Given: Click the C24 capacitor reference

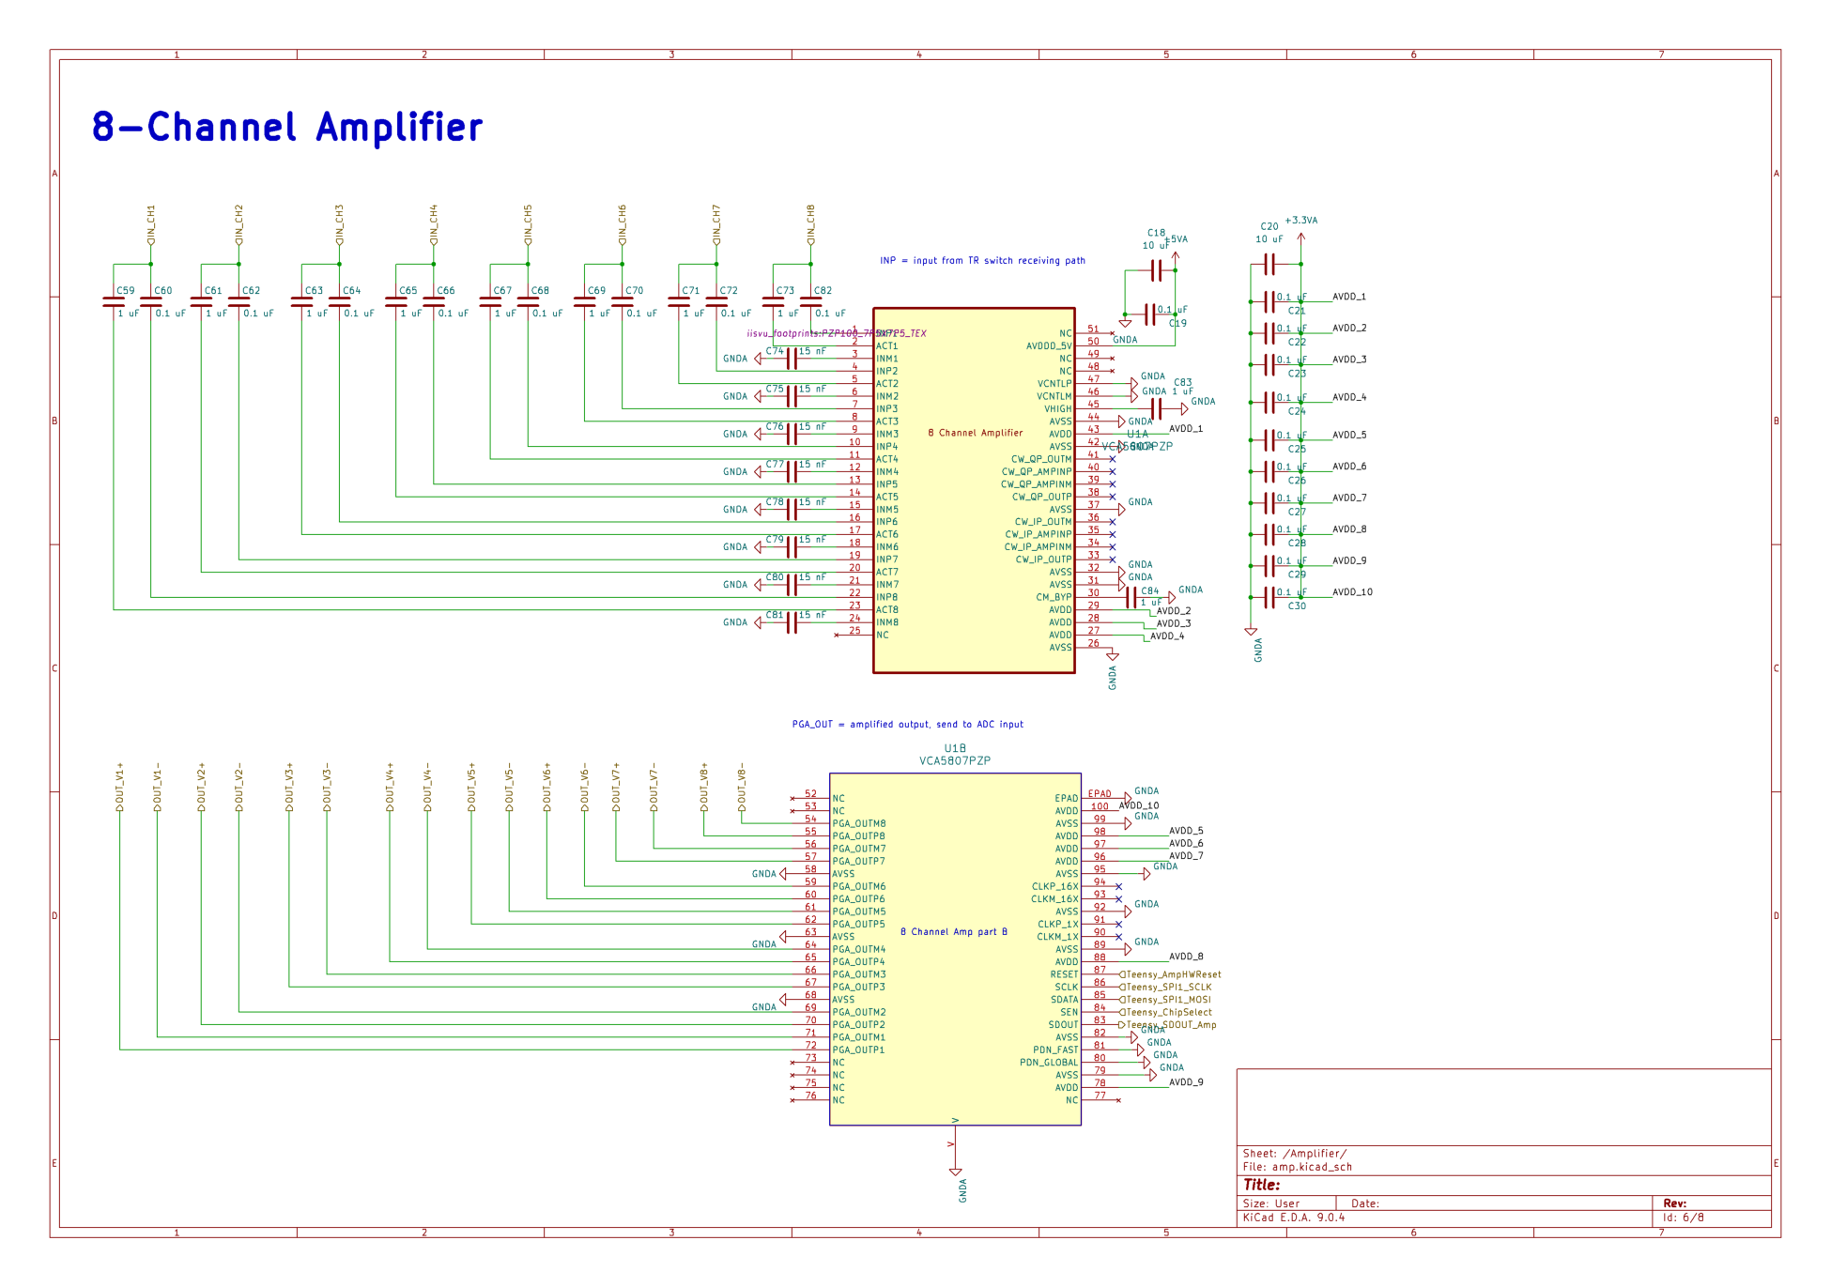Looking at the screenshot, I should [x=1297, y=412].
